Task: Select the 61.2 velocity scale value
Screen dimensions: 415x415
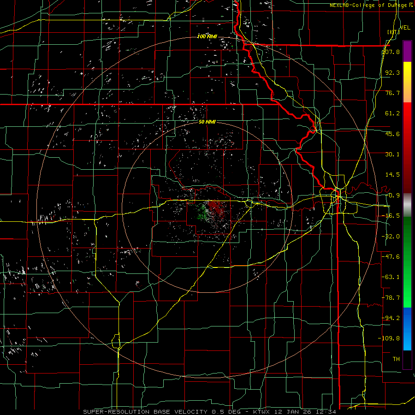Action: point(392,113)
